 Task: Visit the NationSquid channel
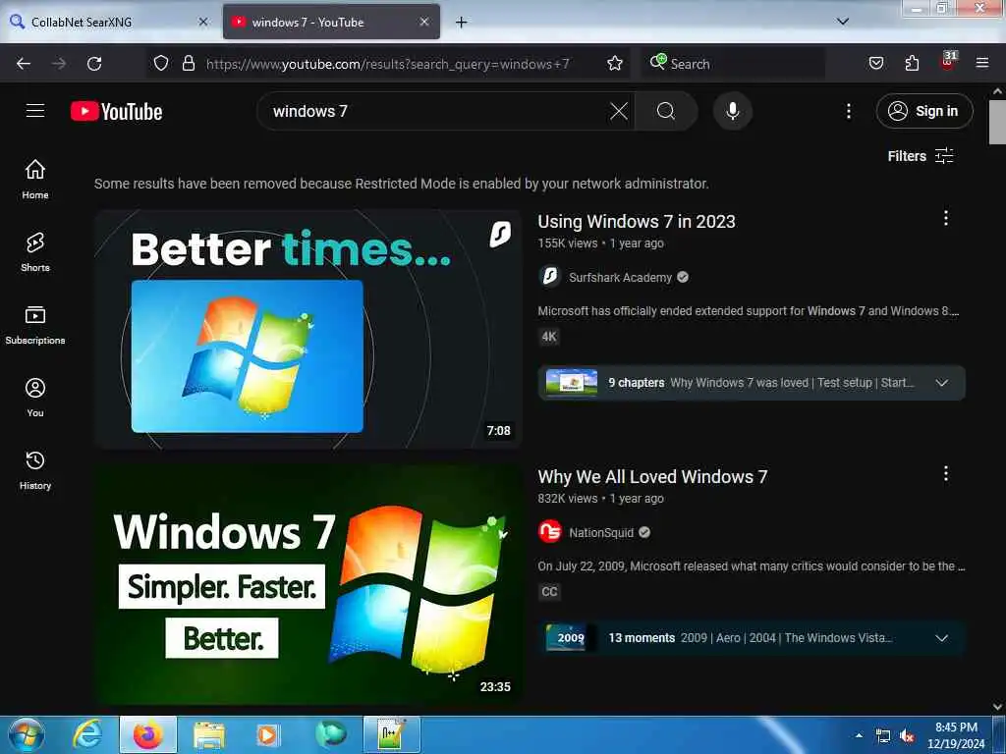[x=601, y=532]
